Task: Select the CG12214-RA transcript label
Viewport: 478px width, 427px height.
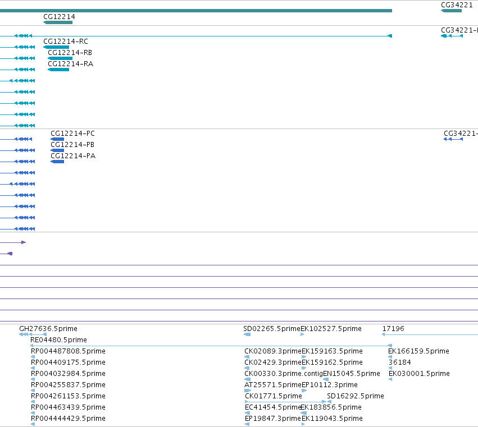Action: coord(70,64)
